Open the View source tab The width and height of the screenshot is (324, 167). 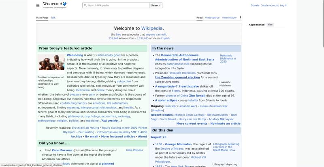(212, 18)
